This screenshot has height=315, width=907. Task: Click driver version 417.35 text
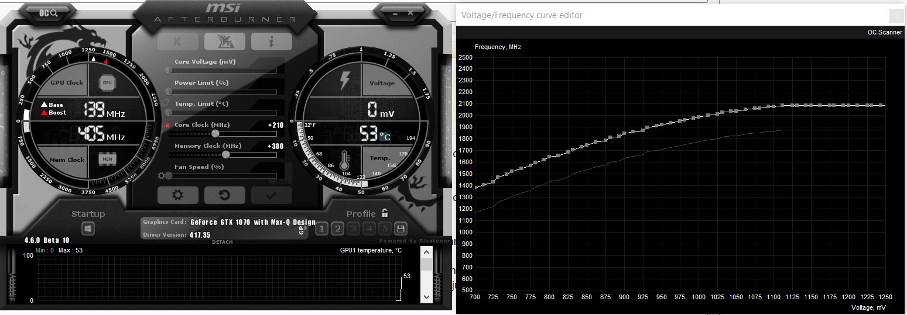[x=200, y=235]
